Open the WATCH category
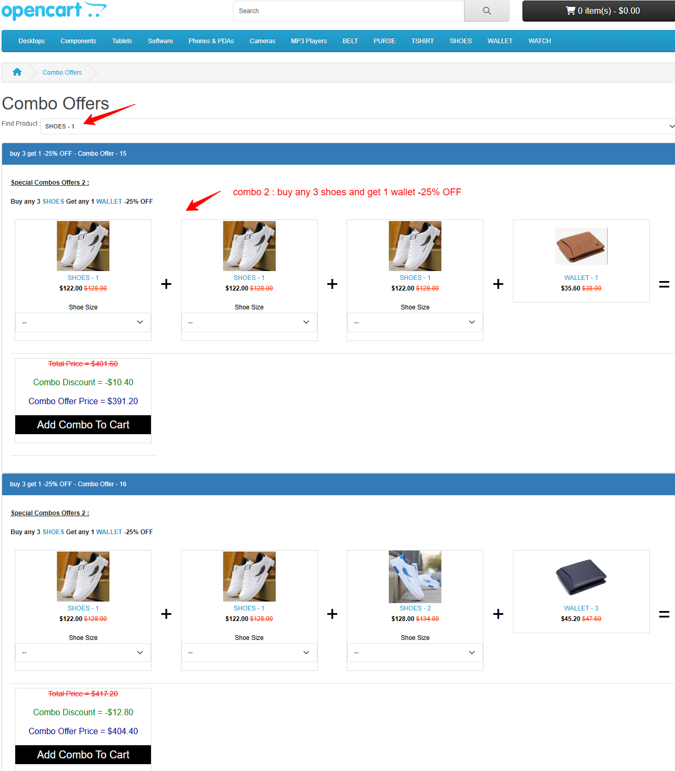675x771 pixels. tap(540, 41)
